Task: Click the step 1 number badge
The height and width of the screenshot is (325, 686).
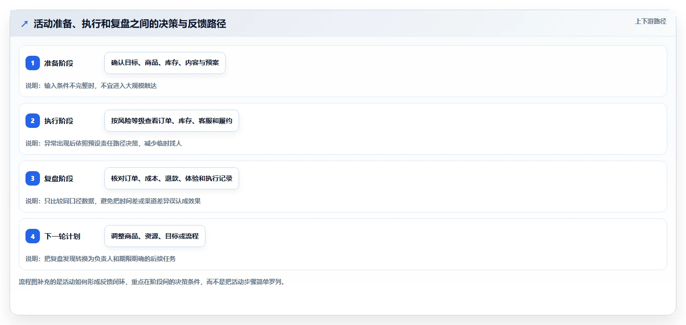Action: pyautogui.click(x=33, y=63)
